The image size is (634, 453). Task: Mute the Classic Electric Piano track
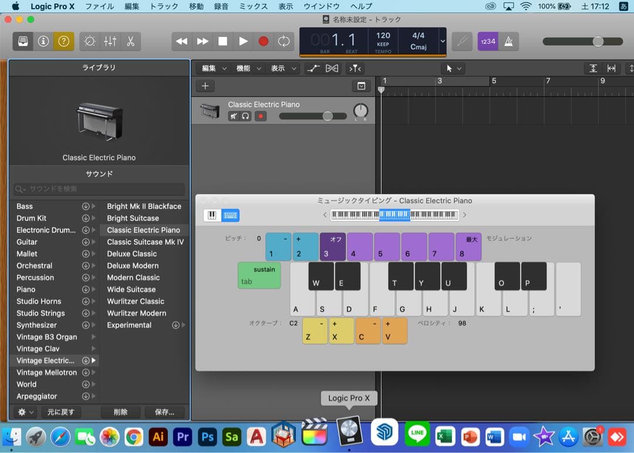[x=233, y=116]
